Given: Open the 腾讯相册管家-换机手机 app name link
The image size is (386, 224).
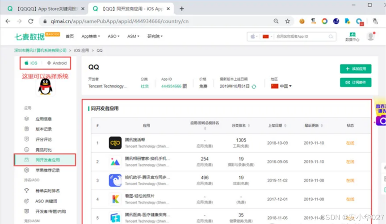Looking at the screenshot, I should point(147,158).
